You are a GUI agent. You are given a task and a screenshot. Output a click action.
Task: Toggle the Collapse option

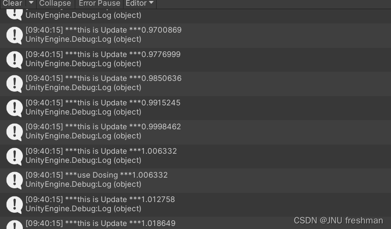tap(55, 4)
